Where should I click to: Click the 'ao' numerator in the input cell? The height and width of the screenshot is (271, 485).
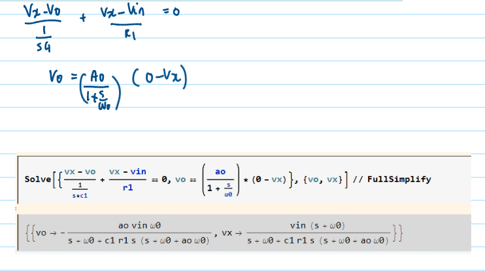click(220, 172)
